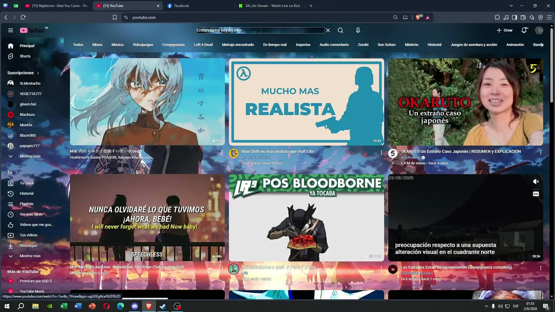Open options menu for OKARUTO video
This screenshot has width=555, height=312.
[x=541, y=153]
